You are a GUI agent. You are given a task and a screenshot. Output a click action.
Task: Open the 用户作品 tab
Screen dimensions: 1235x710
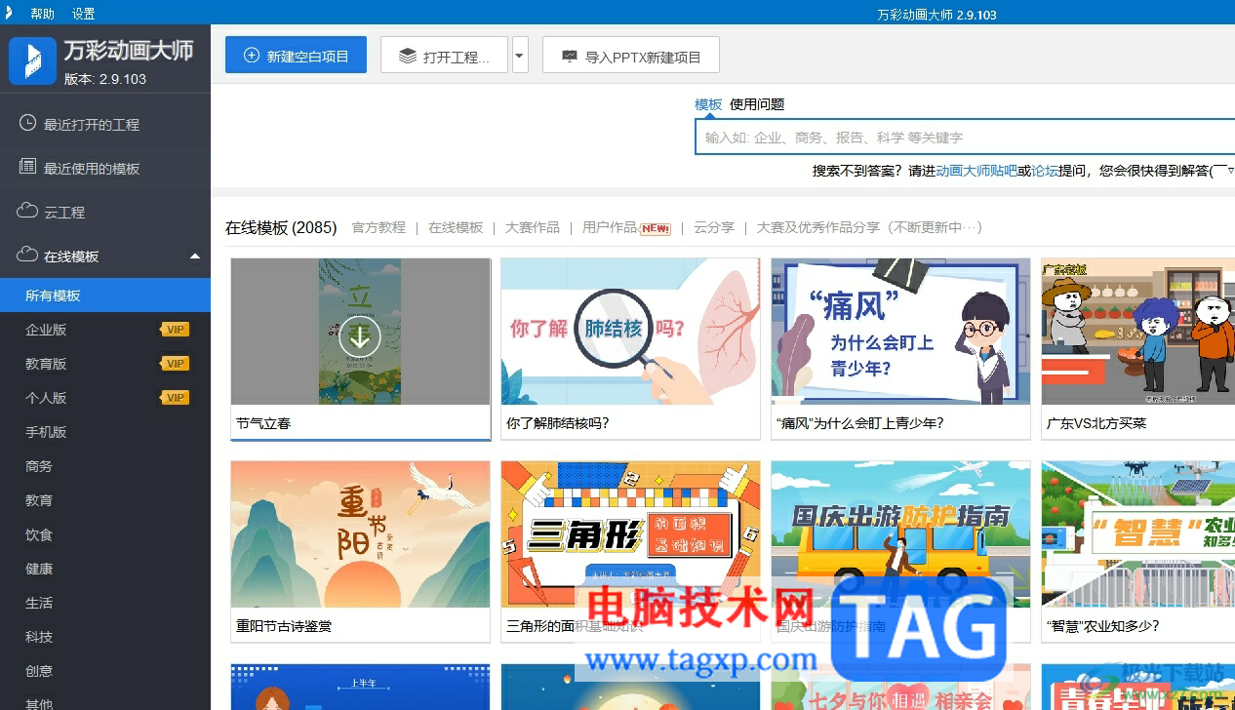click(610, 227)
